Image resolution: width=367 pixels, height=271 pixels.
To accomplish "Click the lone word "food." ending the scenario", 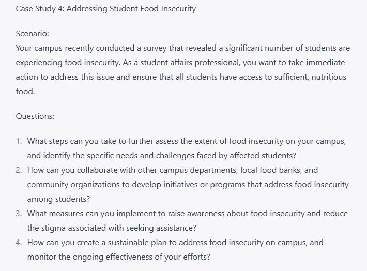I will point(25,91).
